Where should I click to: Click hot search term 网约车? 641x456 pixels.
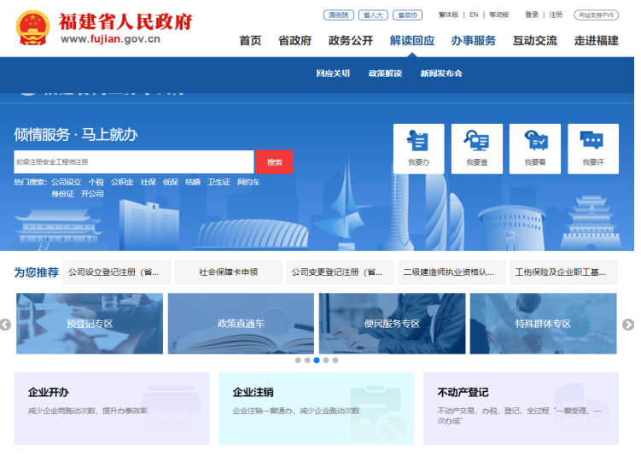[x=248, y=182]
